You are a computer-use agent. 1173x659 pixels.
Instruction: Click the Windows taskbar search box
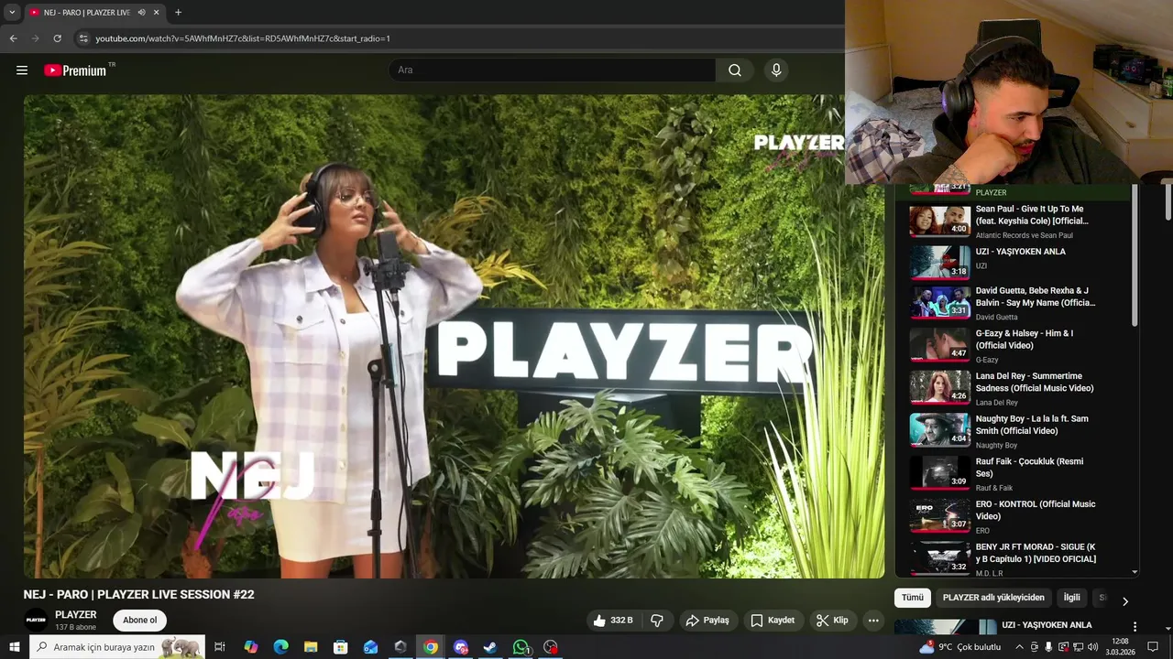click(x=117, y=647)
